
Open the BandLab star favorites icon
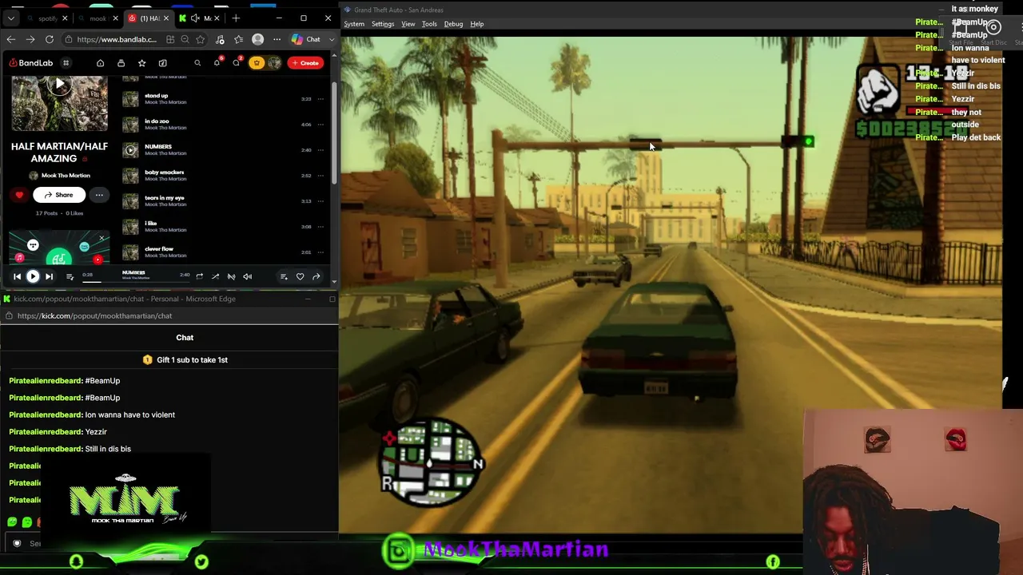click(x=141, y=63)
